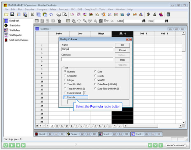
Task: Open the Forecast menu
Action: pyautogui.click(x=63, y=9)
